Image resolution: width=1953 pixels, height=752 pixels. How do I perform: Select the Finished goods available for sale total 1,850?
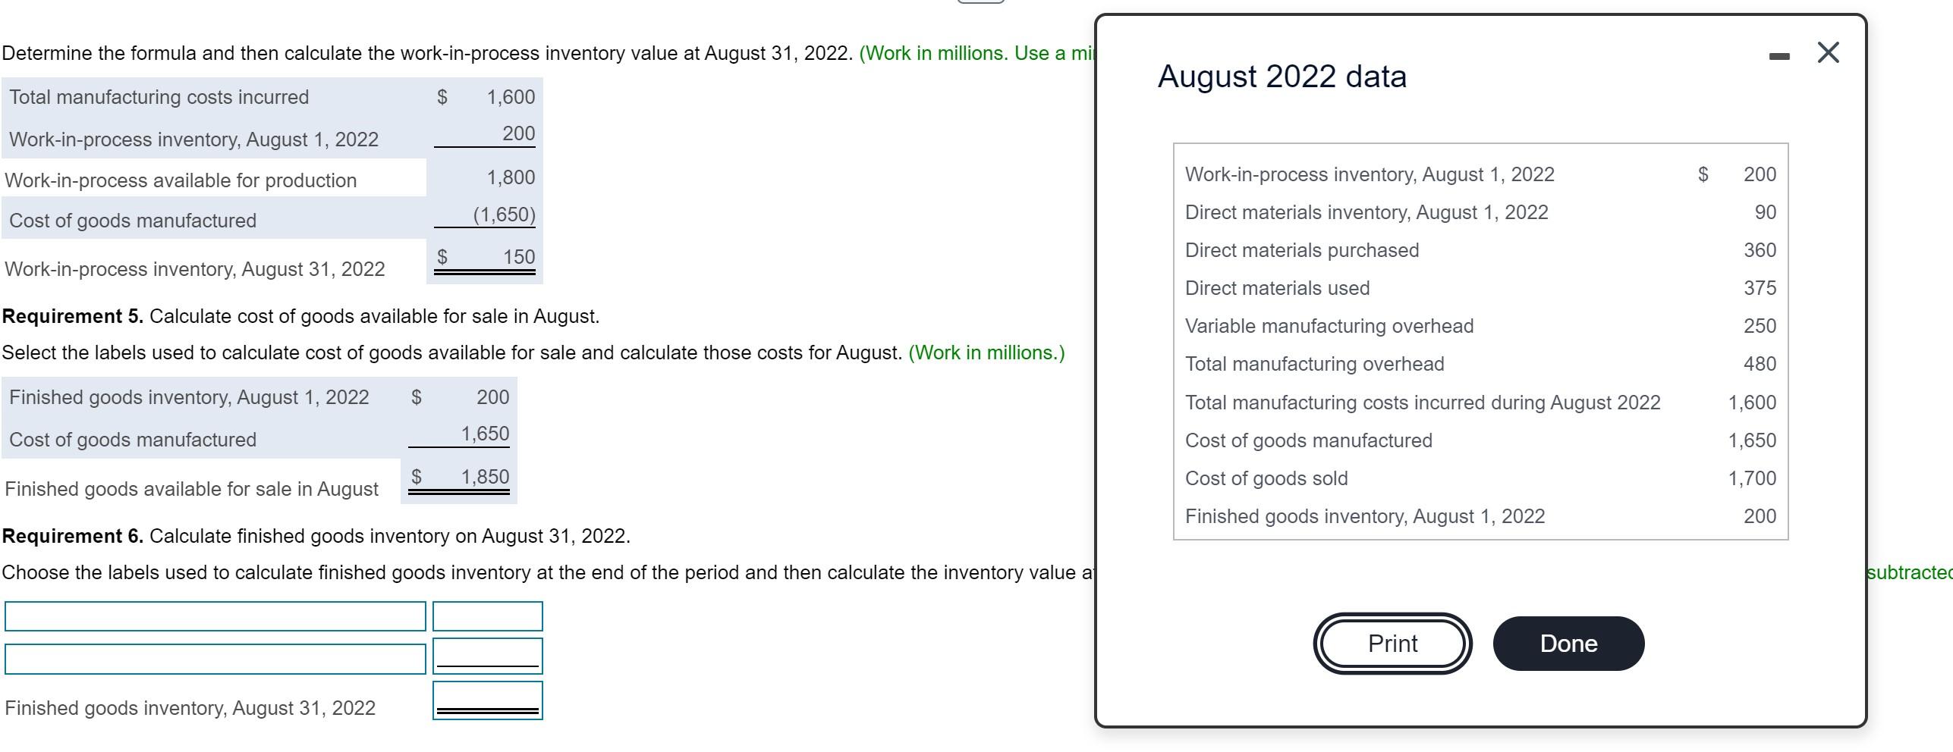click(486, 477)
